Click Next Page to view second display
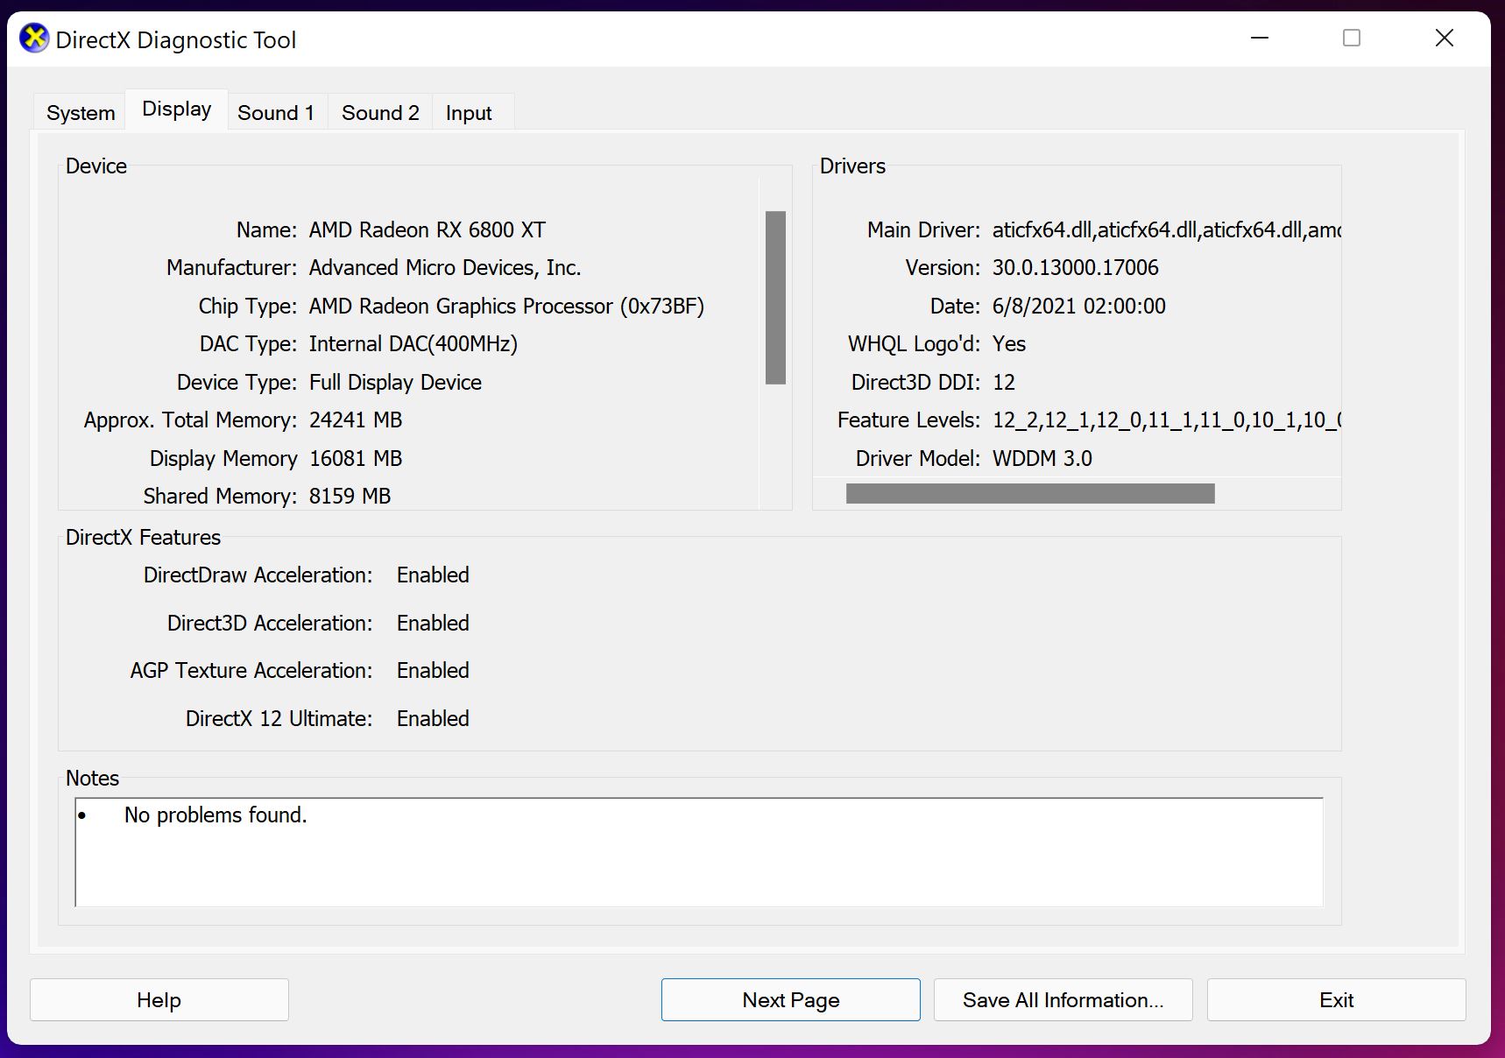1505x1058 pixels. click(789, 999)
